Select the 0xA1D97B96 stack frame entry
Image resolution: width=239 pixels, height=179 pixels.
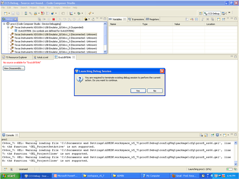[x=46, y=31]
